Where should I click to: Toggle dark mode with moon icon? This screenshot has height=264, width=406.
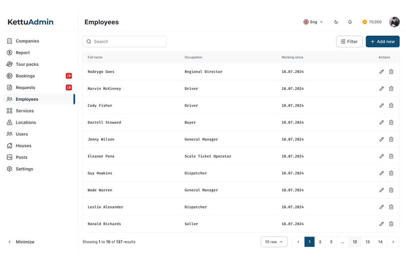point(336,22)
